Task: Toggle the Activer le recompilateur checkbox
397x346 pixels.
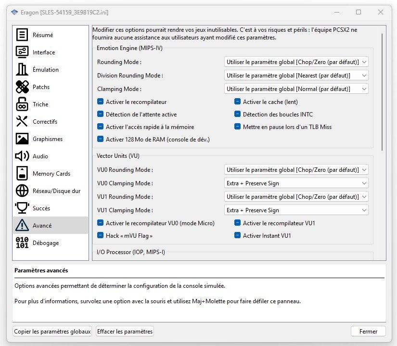Action: (x=101, y=102)
